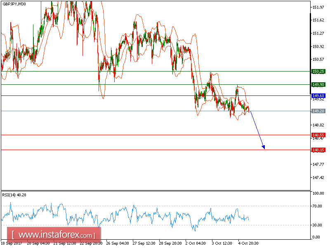330x248 pixels.
Task: Click the grey 149.20 current price label
Action: (318, 111)
